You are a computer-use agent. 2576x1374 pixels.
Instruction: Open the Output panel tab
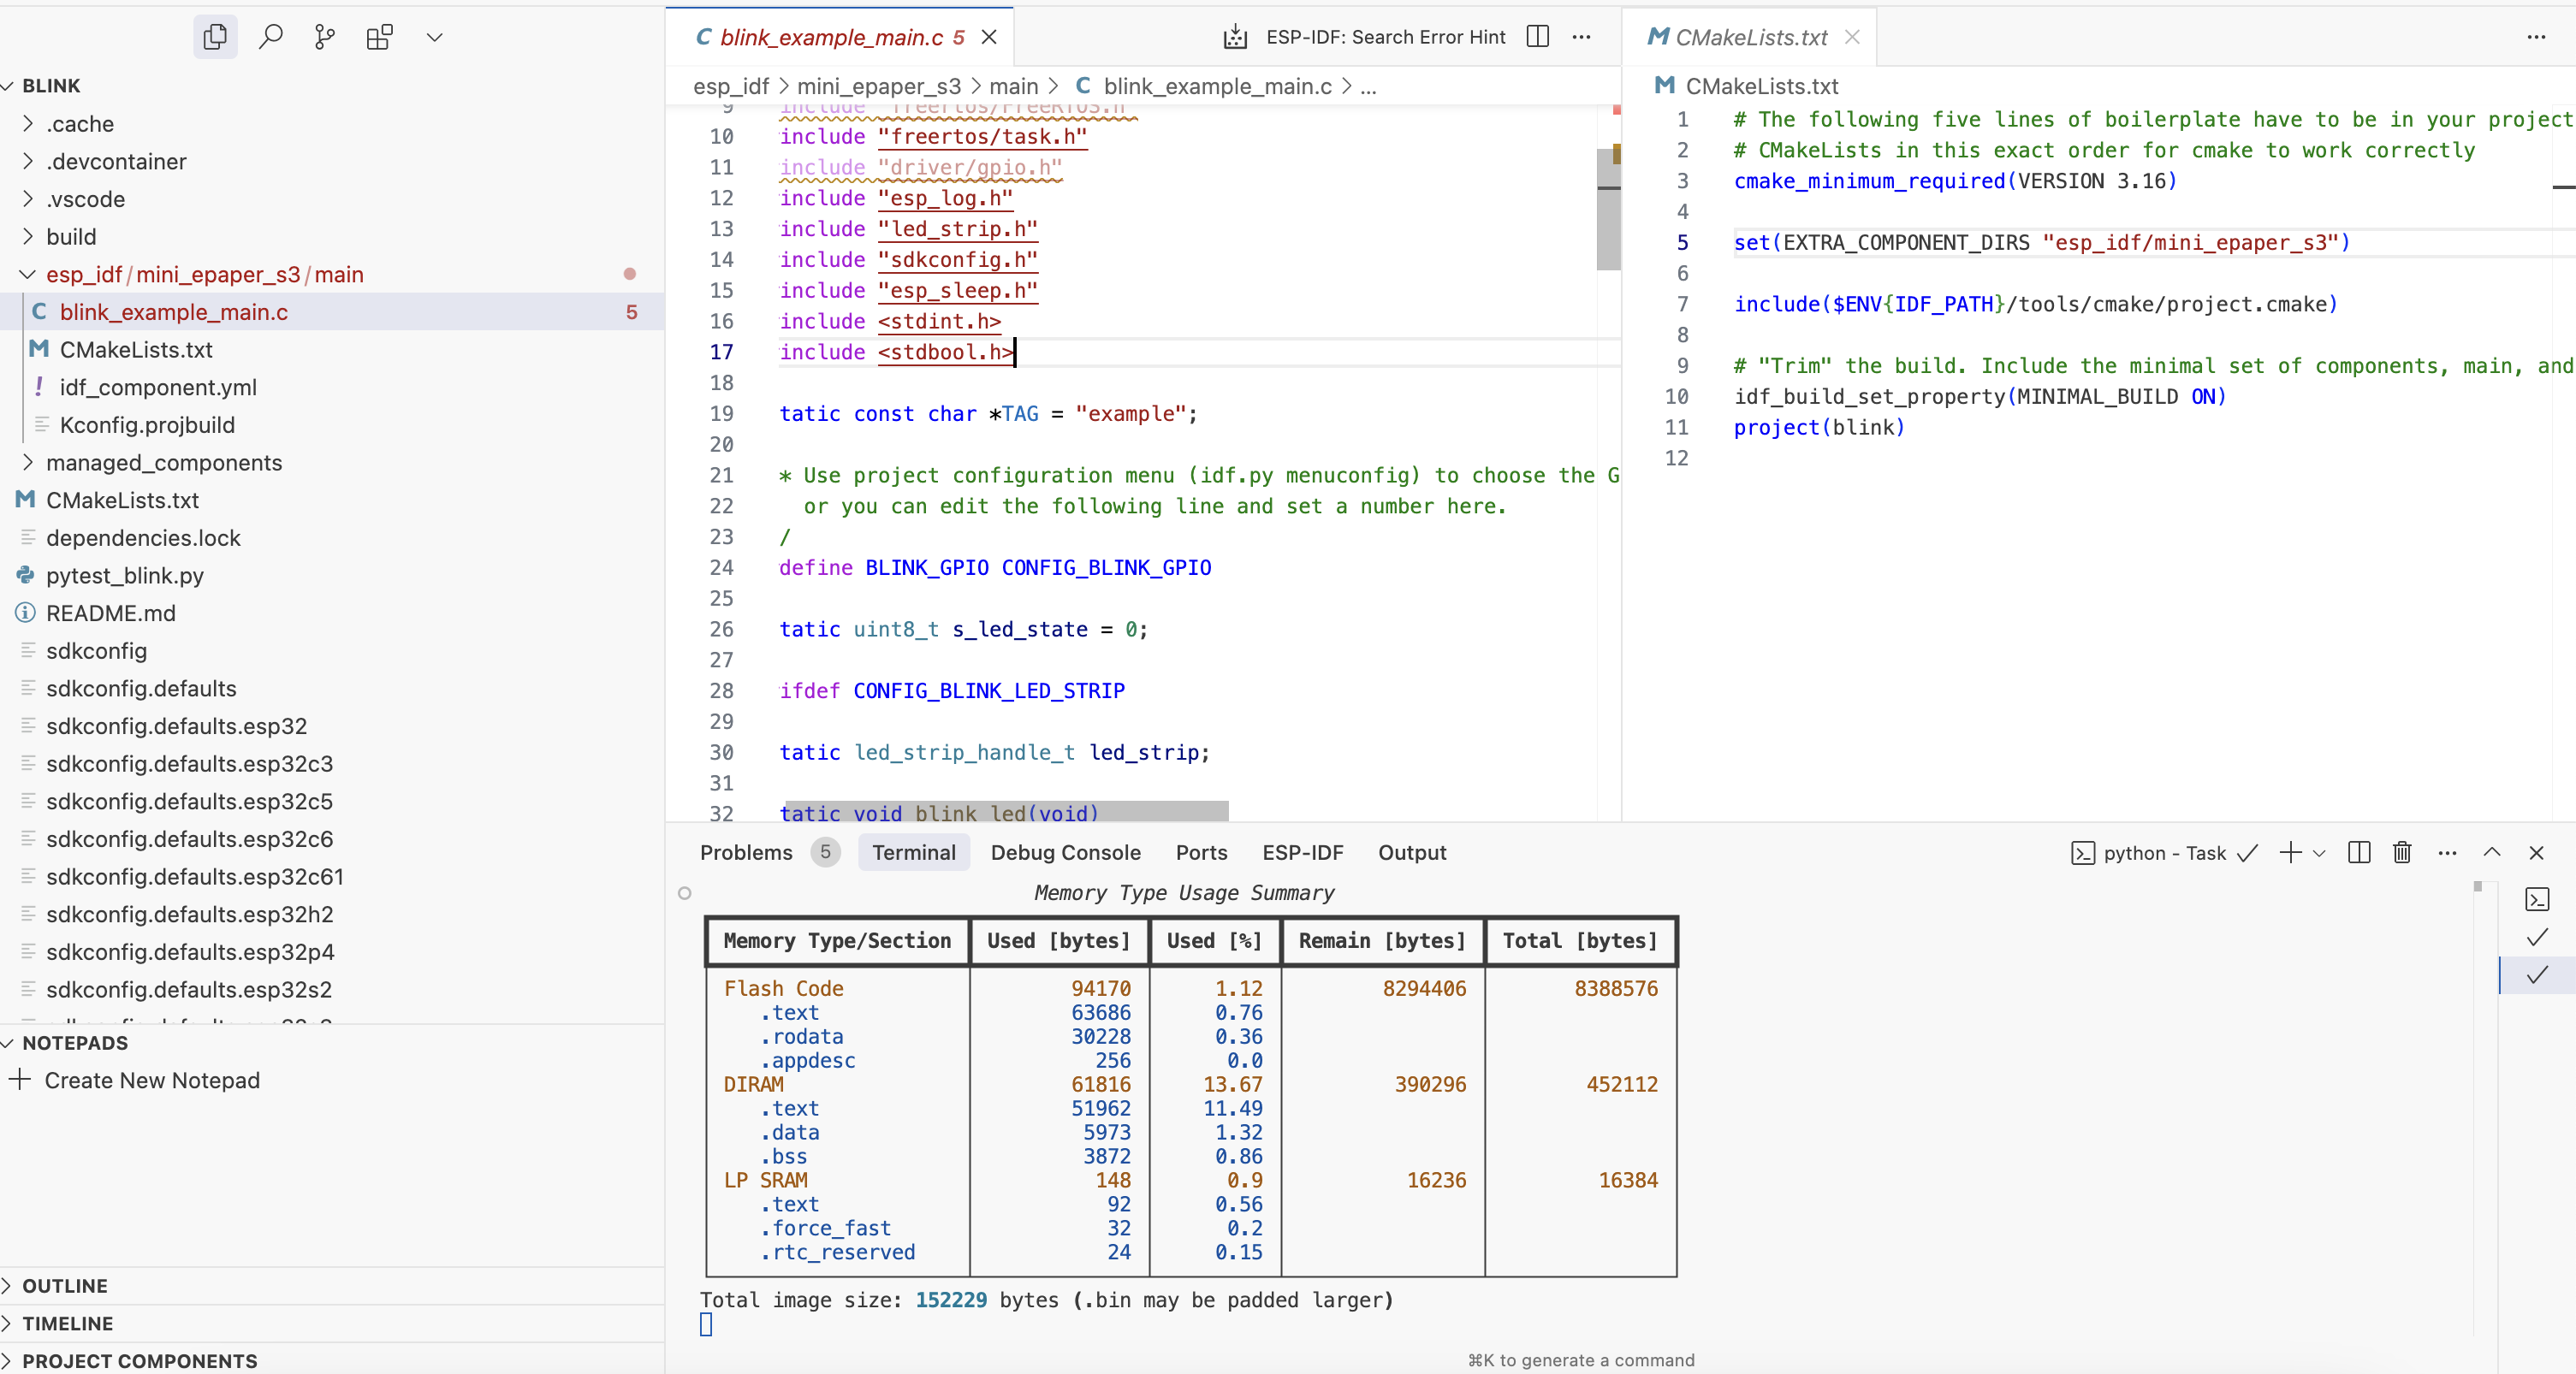[1412, 852]
